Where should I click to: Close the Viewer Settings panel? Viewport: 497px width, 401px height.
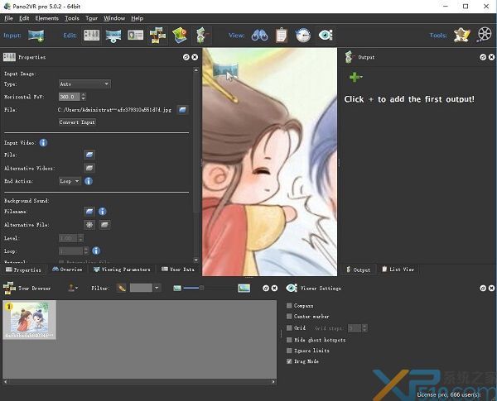[x=491, y=288]
